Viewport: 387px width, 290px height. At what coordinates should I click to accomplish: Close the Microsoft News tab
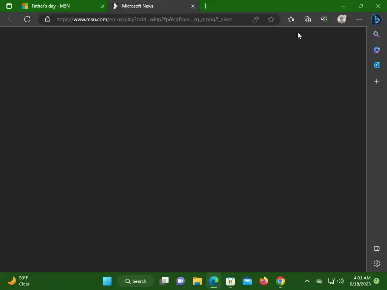point(193,6)
